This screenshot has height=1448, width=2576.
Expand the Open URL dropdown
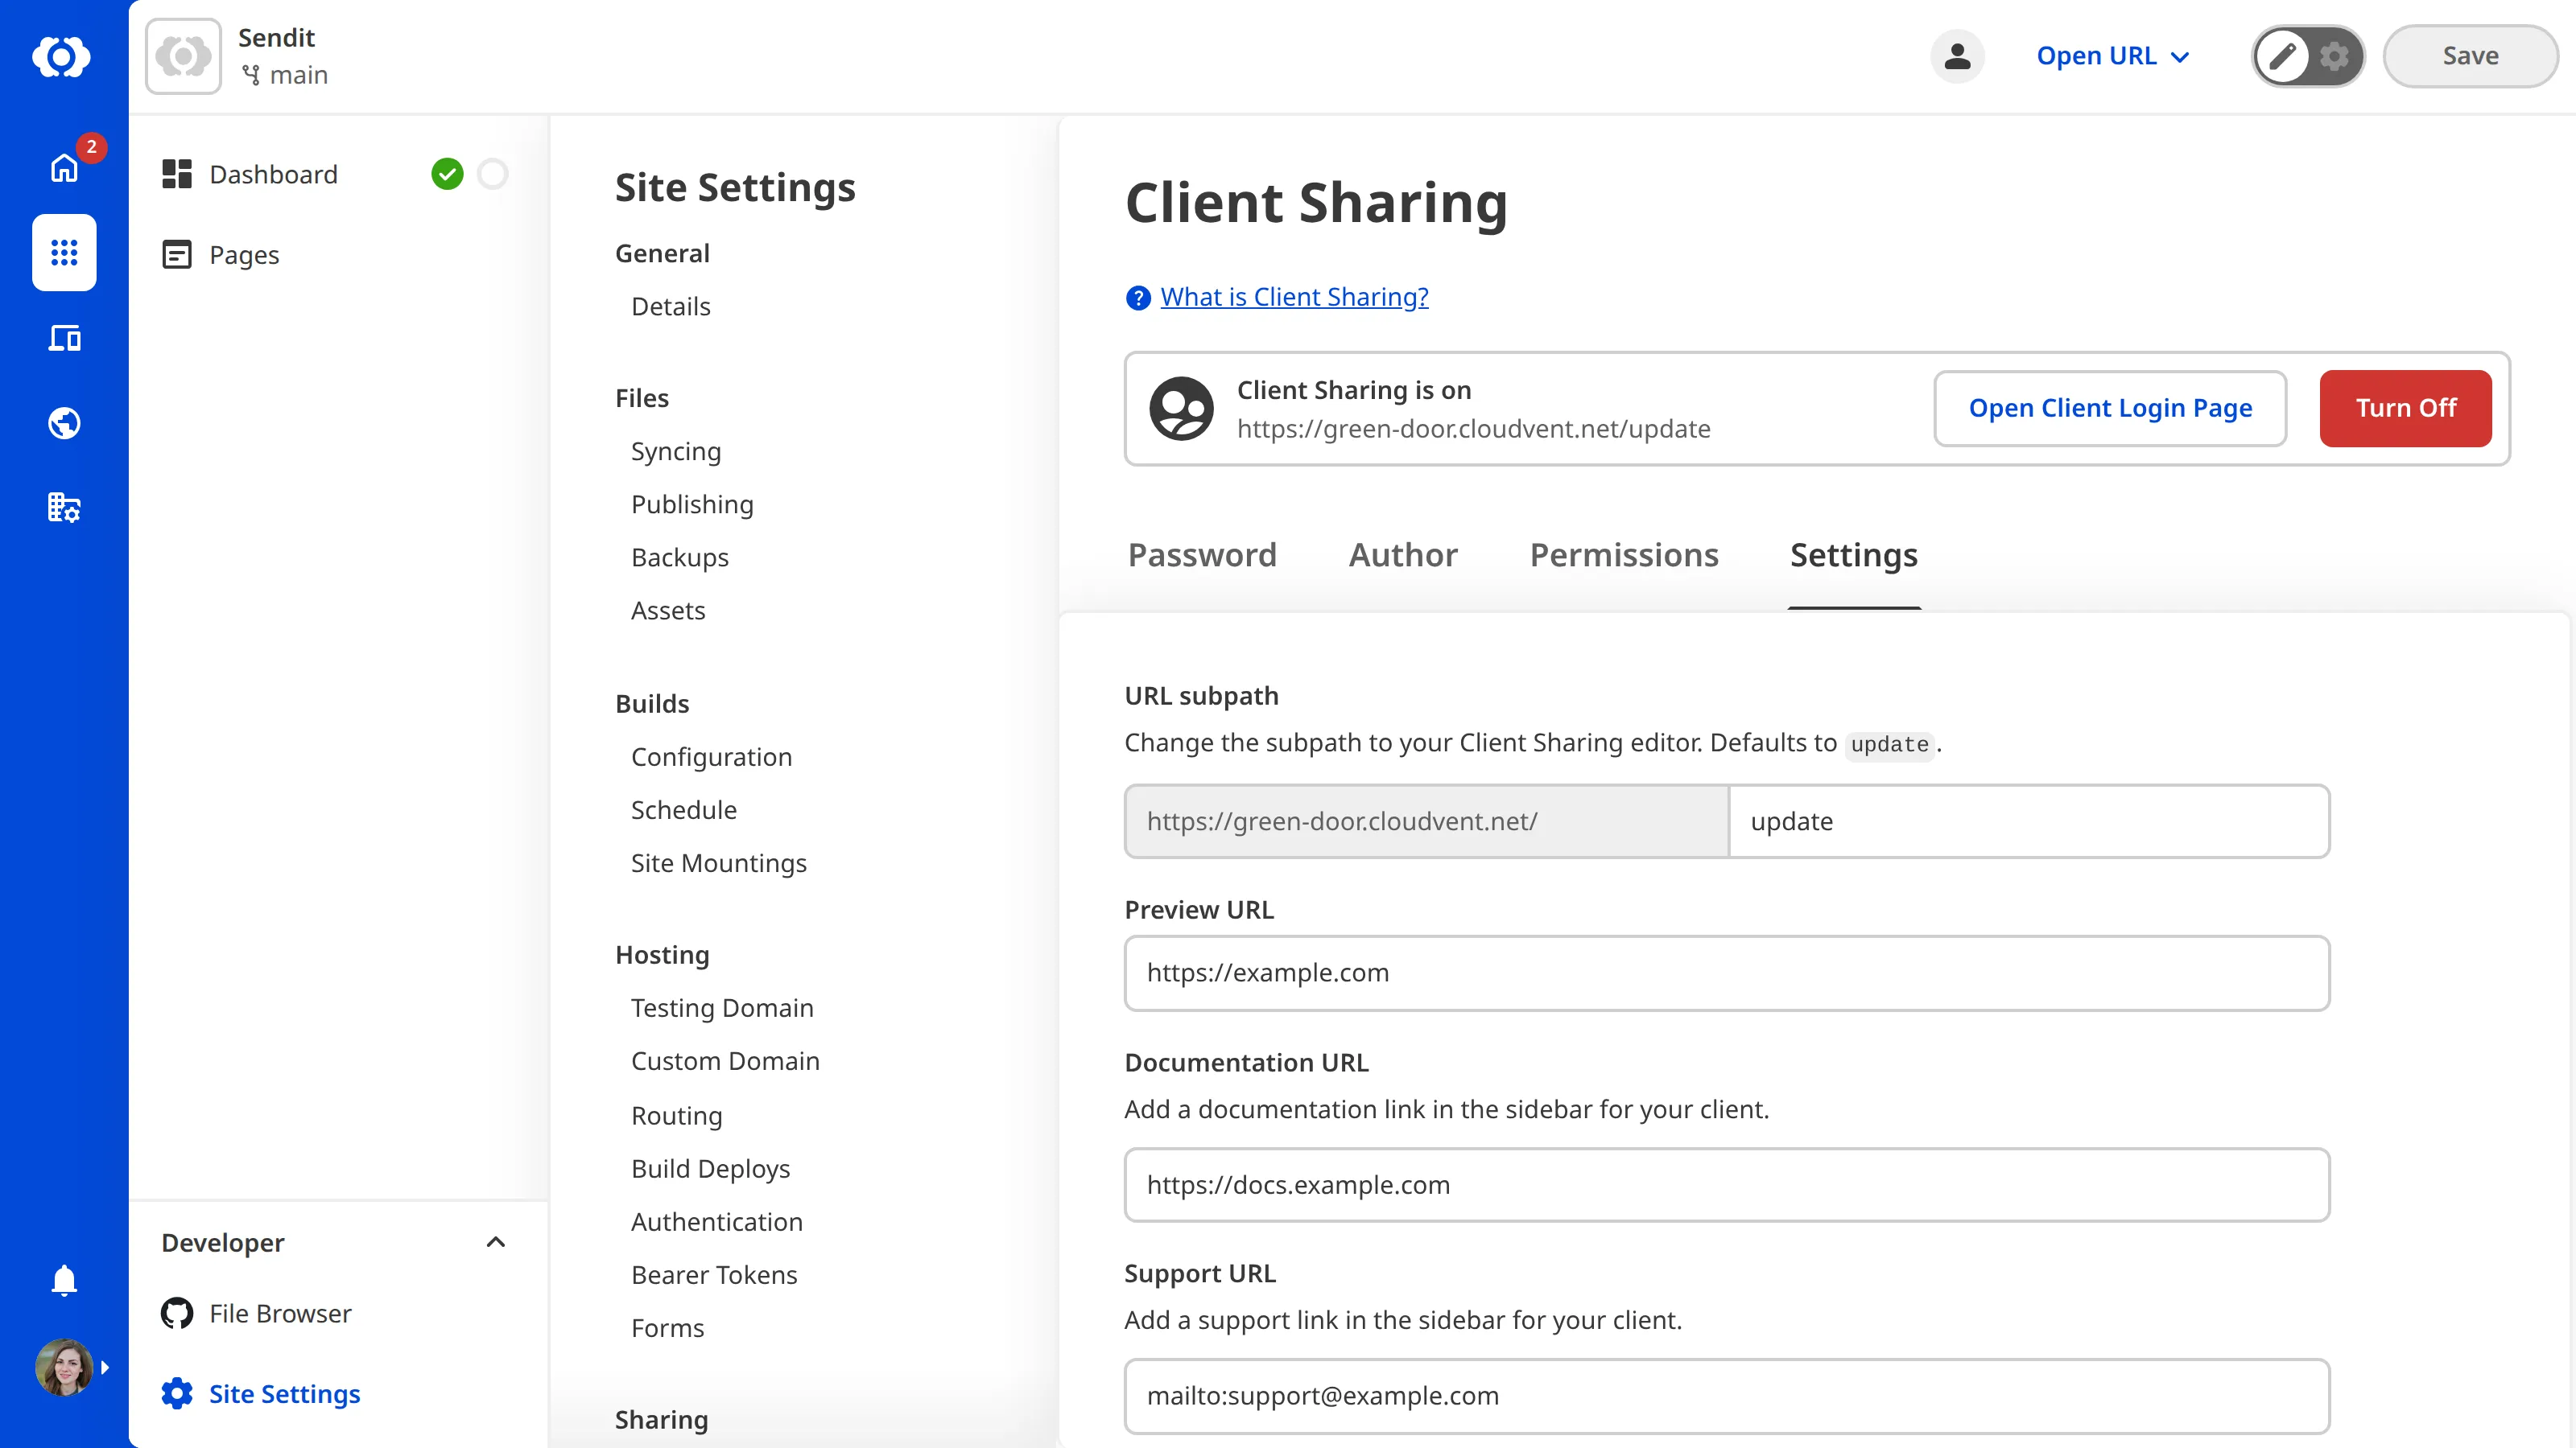click(x=2113, y=56)
